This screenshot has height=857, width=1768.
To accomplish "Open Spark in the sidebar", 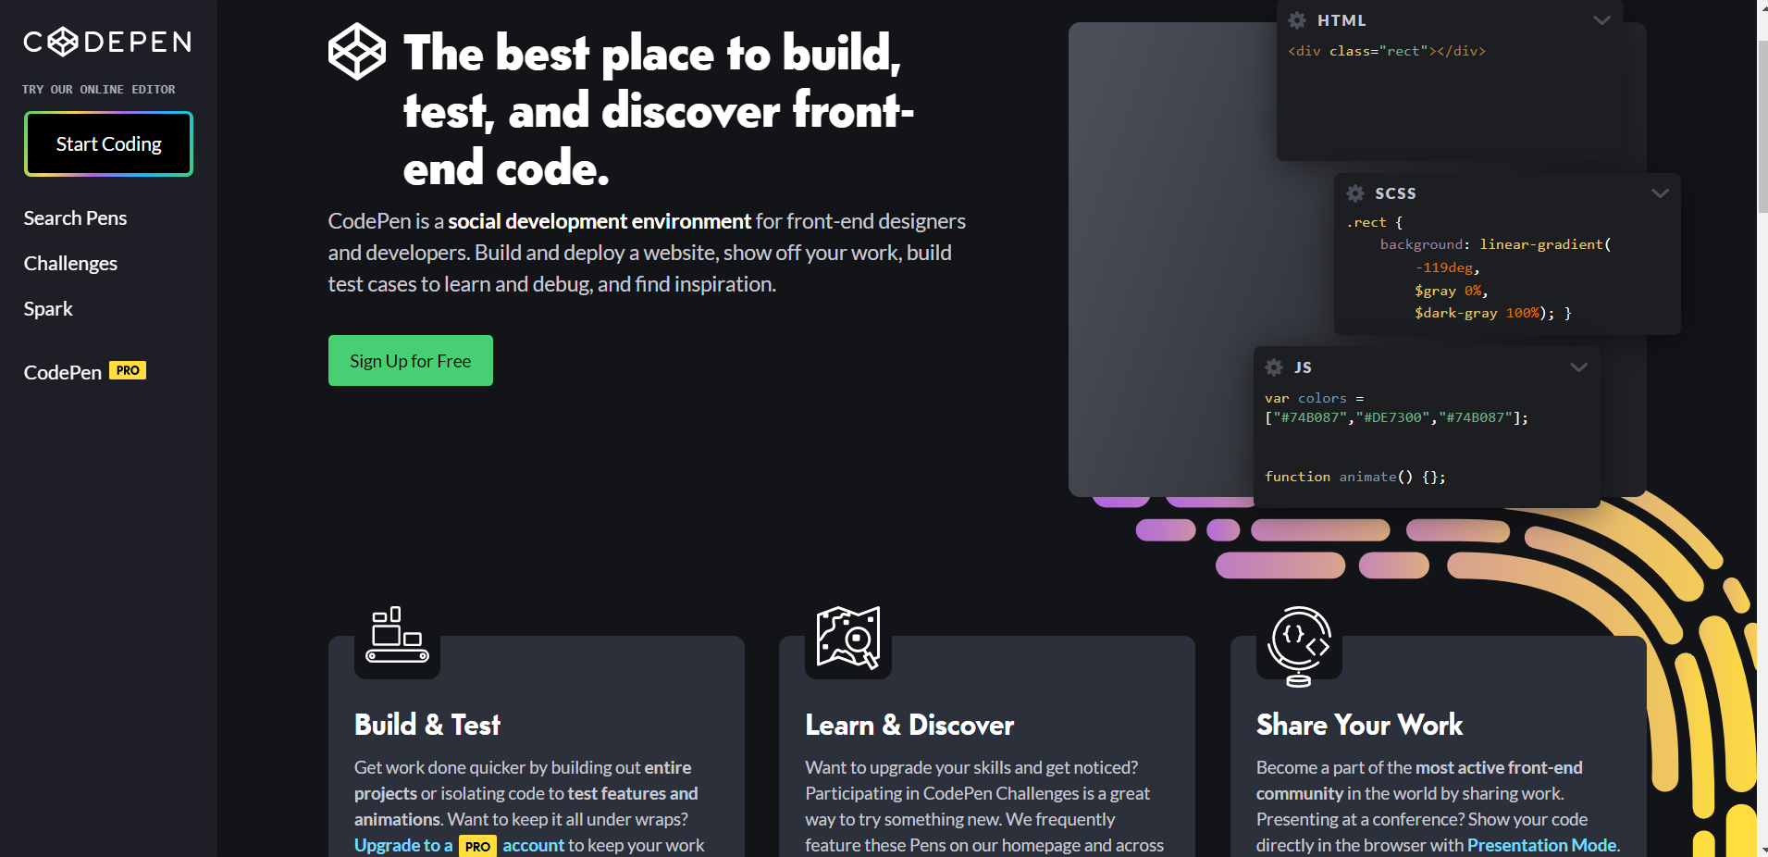I will point(48,309).
